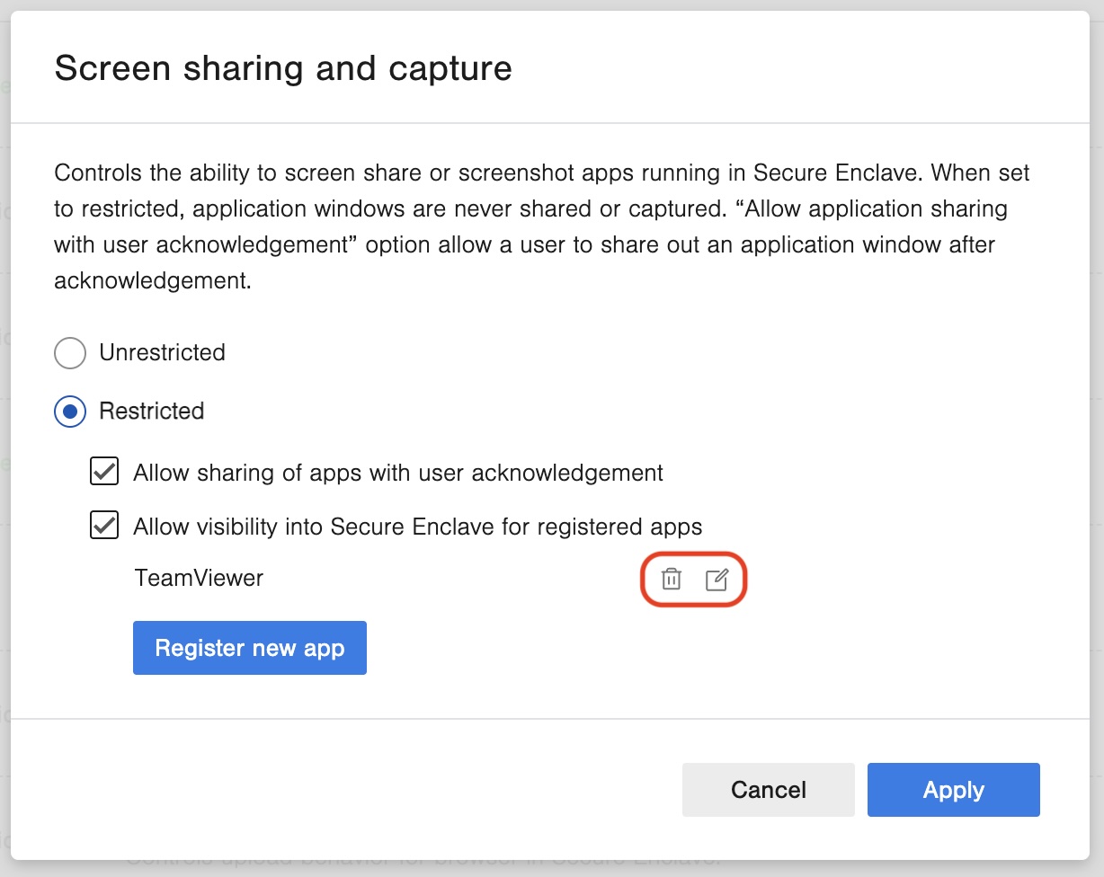This screenshot has height=877, width=1104.
Task: Select the Unrestricted radio button
Action: [69, 353]
